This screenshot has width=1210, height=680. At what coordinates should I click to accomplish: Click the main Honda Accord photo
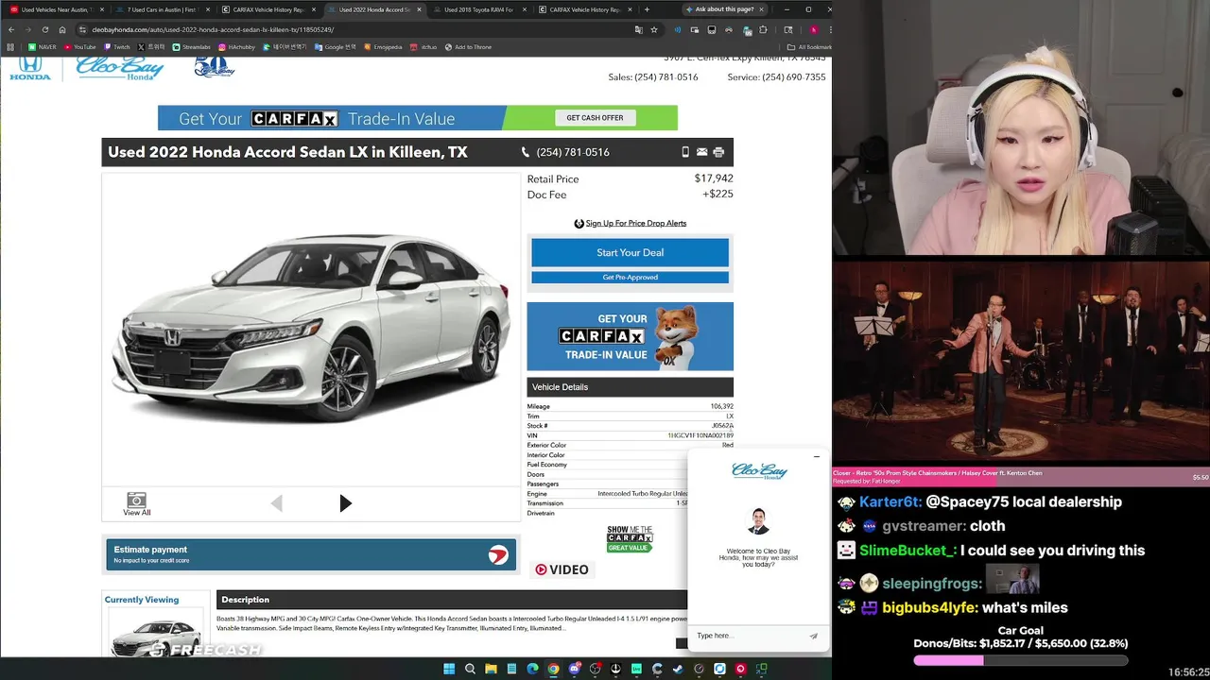(x=311, y=328)
